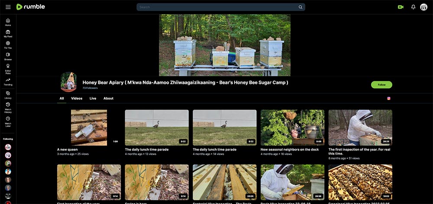The width and height of the screenshot is (433, 204).
Task: Open first followed channel avatar under Following
Action: (x=8, y=147)
